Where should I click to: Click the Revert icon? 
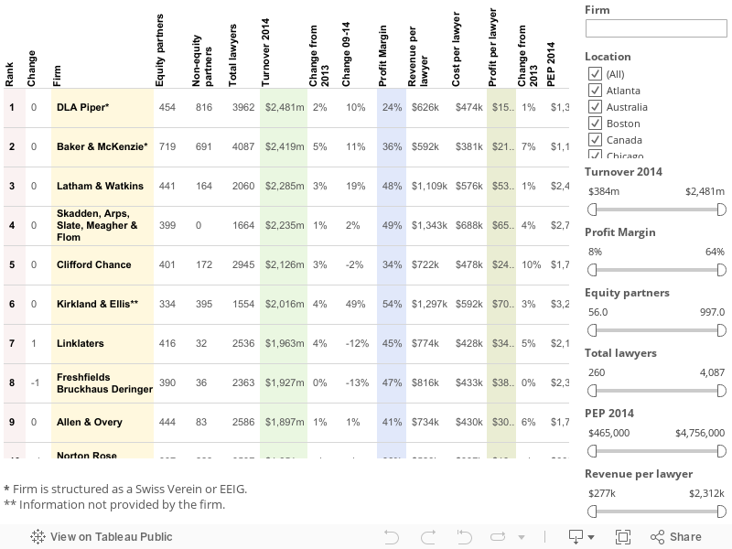464,537
